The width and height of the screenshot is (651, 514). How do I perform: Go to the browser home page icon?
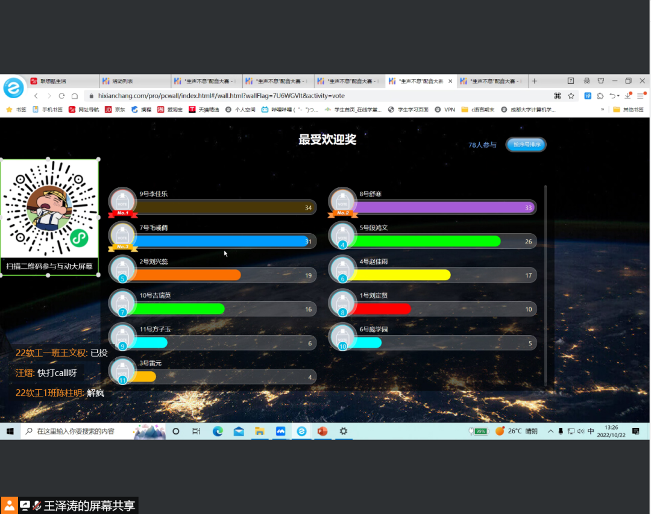[75, 96]
